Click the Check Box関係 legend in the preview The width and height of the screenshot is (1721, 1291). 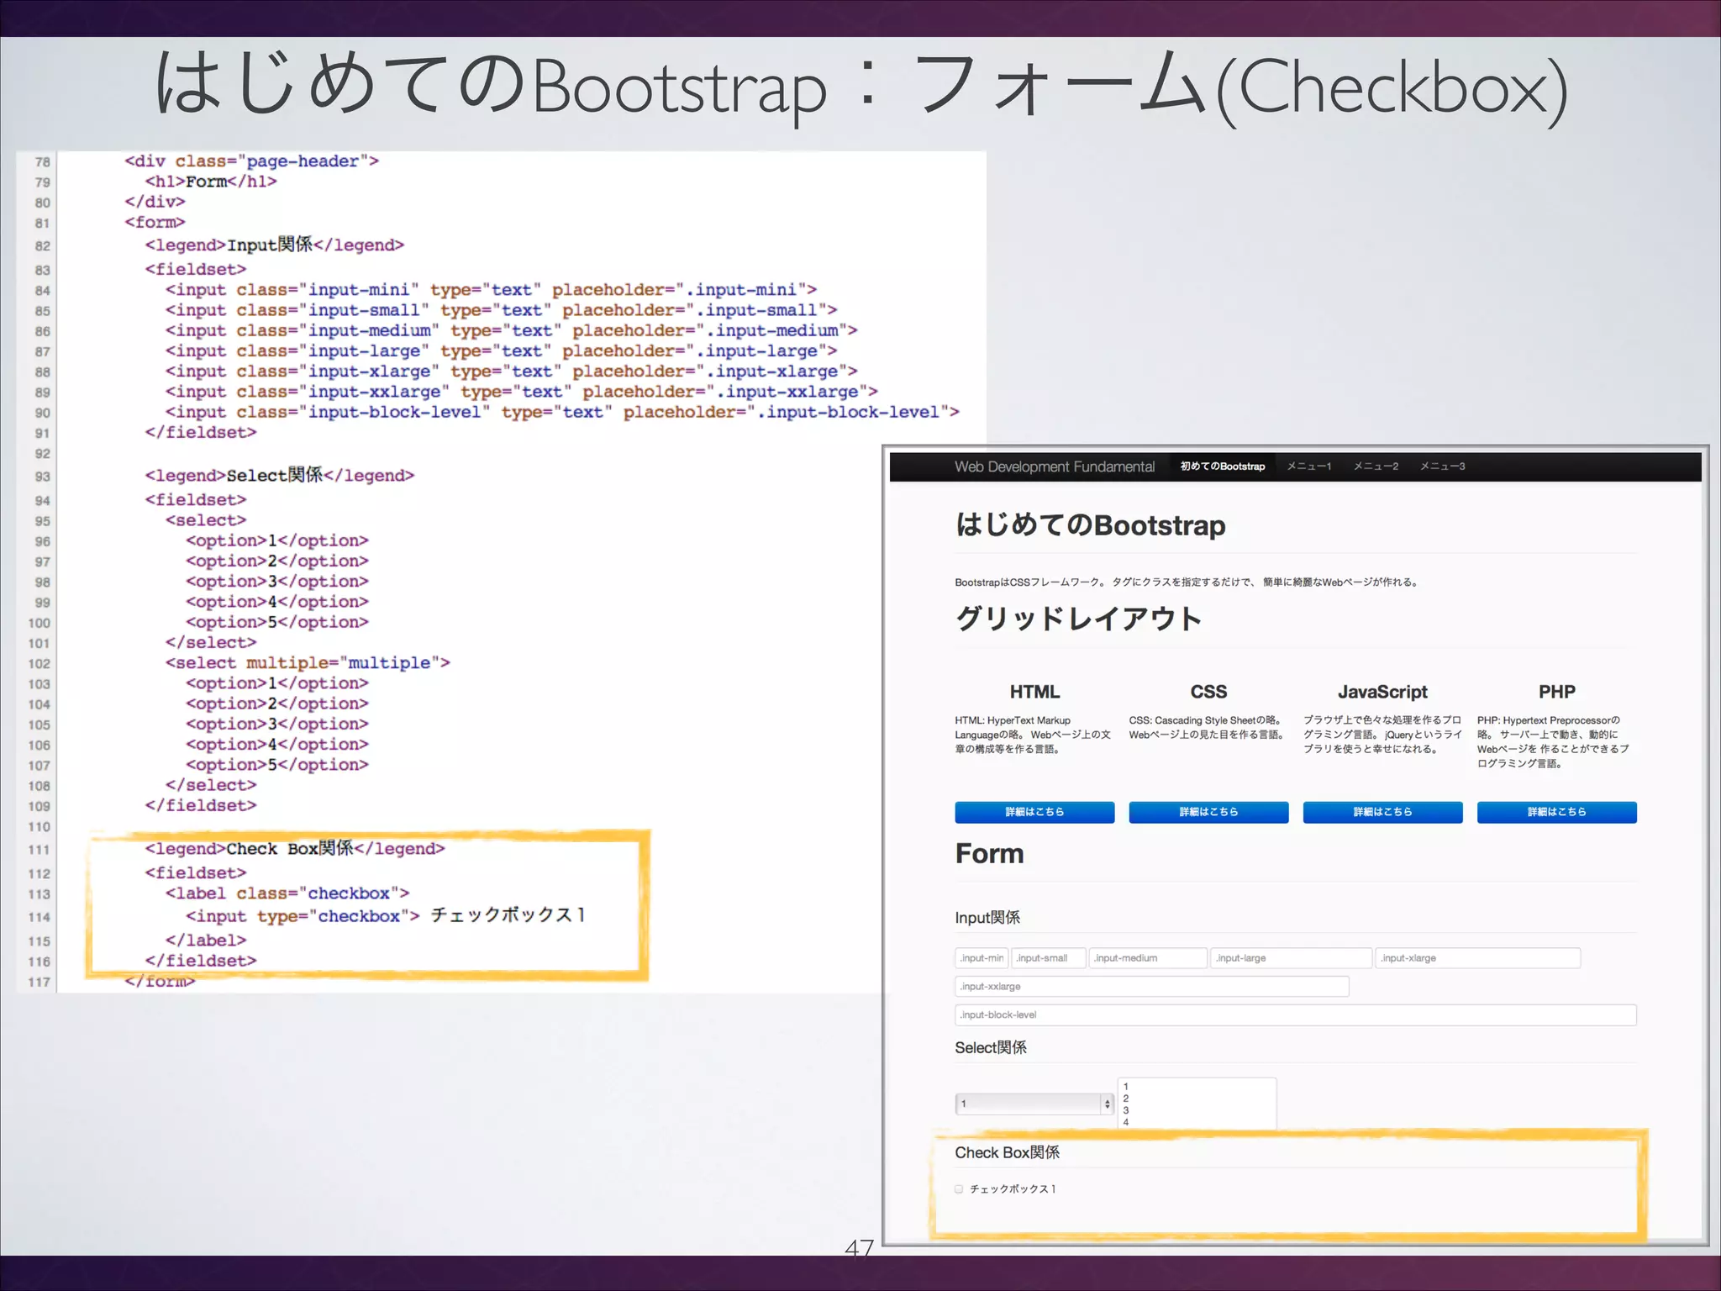(x=1007, y=1153)
